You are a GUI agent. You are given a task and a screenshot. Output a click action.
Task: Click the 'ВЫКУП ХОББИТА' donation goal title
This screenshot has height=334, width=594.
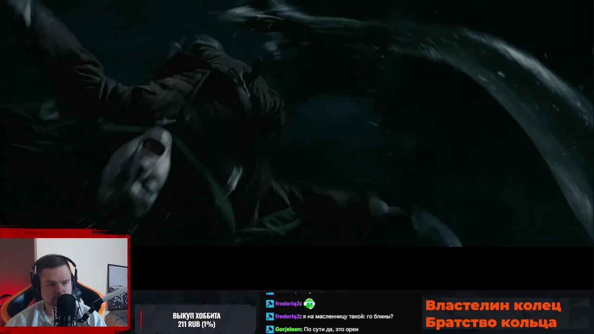[x=196, y=316]
